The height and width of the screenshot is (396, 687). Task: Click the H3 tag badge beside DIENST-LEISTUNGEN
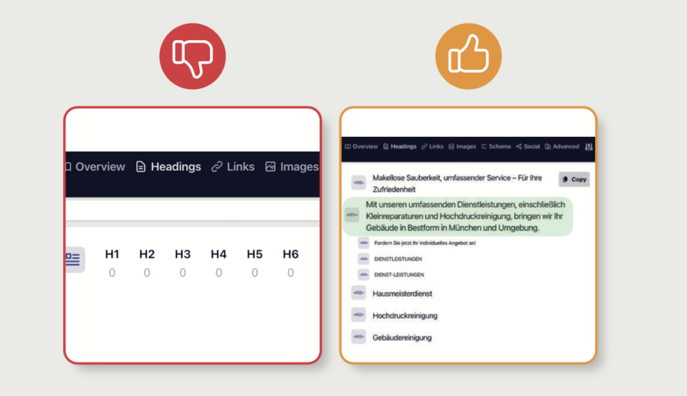364,275
